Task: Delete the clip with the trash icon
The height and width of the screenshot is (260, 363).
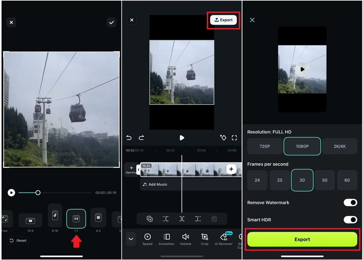Action: pyautogui.click(x=214, y=219)
